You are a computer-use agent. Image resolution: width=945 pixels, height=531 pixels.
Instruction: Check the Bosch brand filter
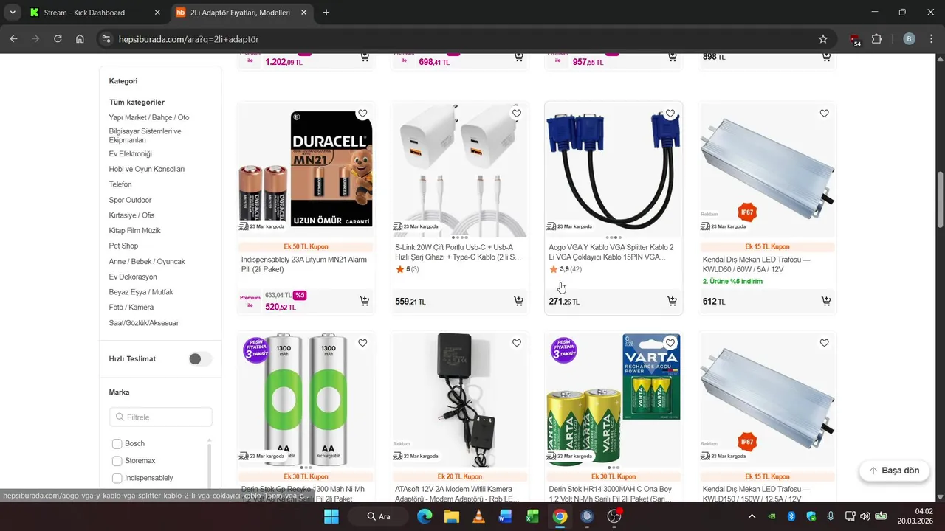pyautogui.click(x=117, y=444)
